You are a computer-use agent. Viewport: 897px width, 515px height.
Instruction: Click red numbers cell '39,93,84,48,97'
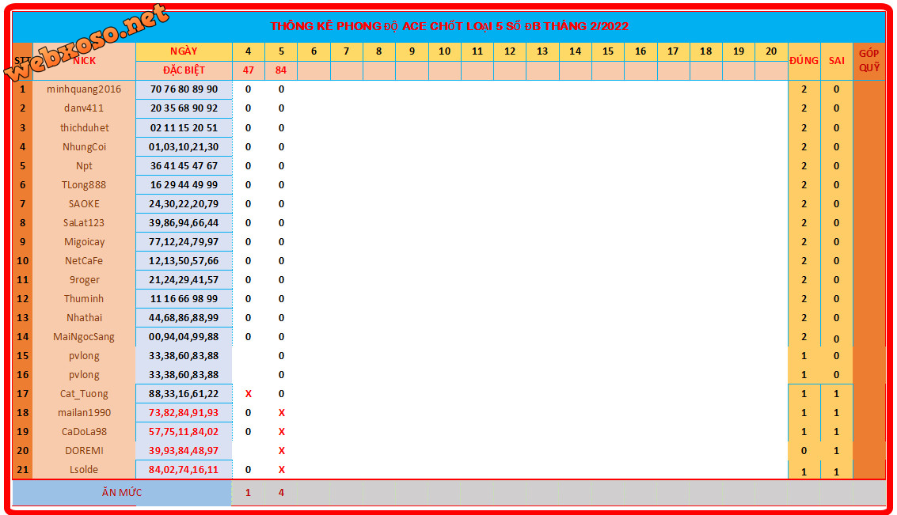[x=184, y=450]
